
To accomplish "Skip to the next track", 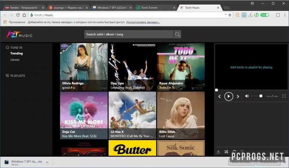I will (x=238, y=96).
